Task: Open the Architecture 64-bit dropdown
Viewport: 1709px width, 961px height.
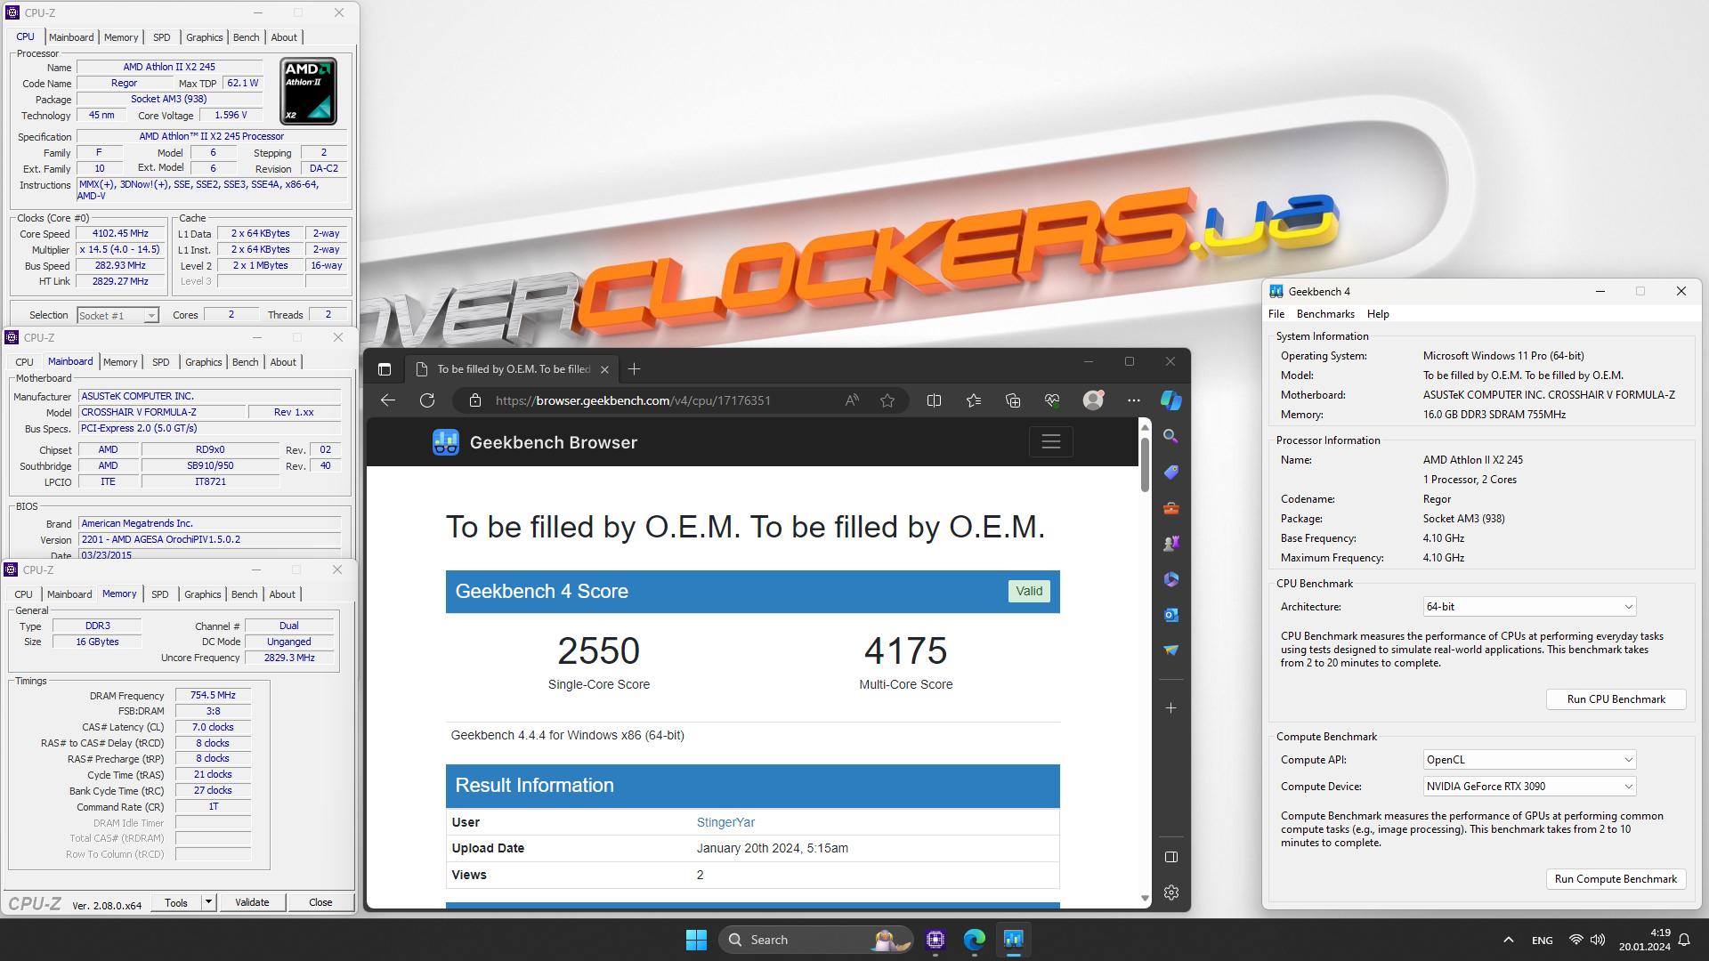Action: tap(1529, 607)
